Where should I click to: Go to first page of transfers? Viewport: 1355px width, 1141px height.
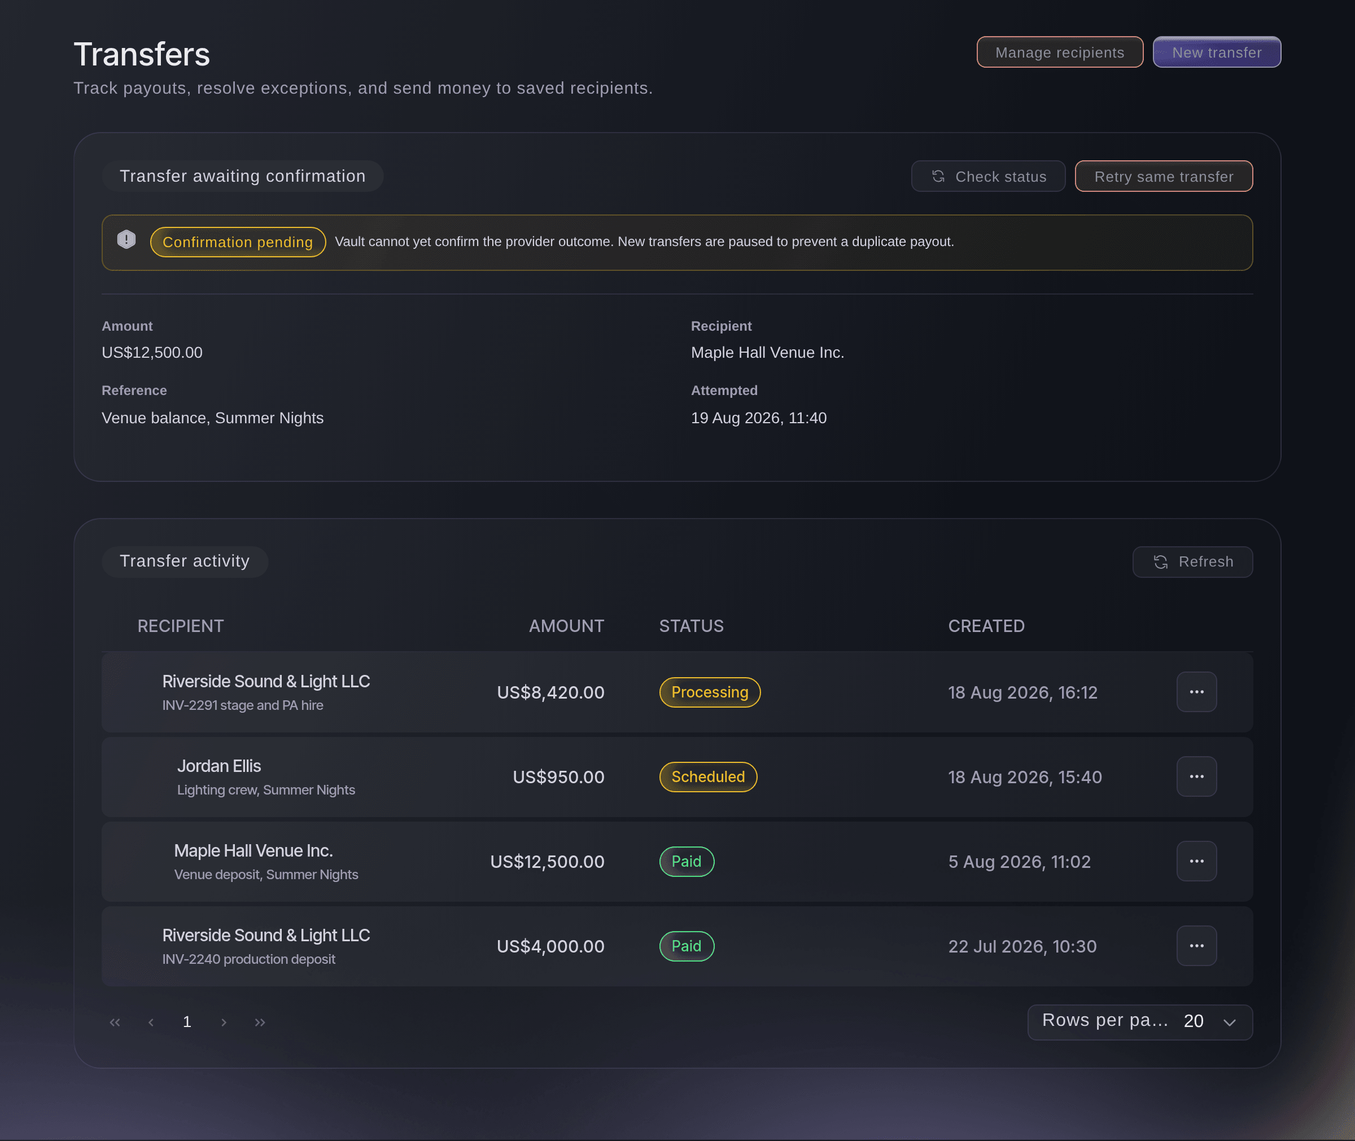[x=115, y=1022]
